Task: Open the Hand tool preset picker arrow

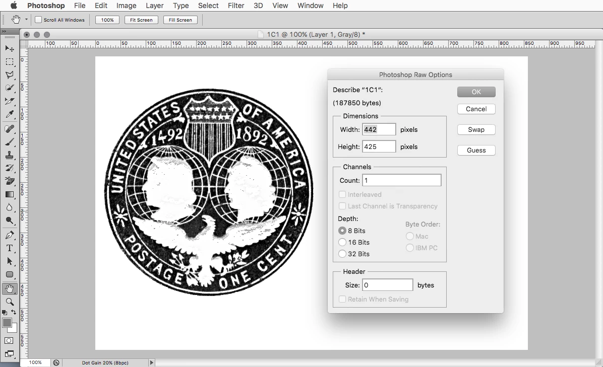Action: (26, 20)
